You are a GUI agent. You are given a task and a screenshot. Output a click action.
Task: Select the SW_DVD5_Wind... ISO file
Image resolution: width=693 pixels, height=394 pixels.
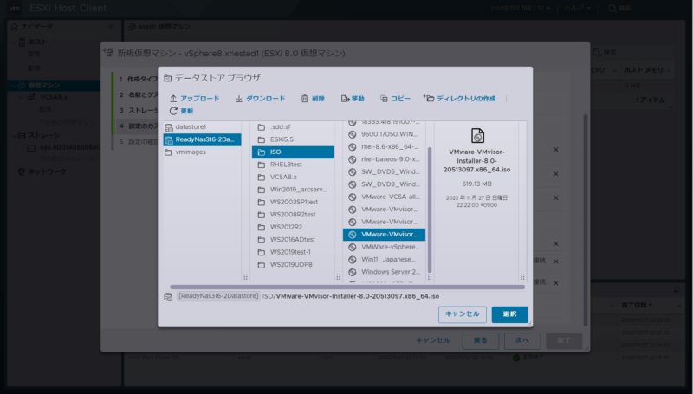tap(384, 171)
